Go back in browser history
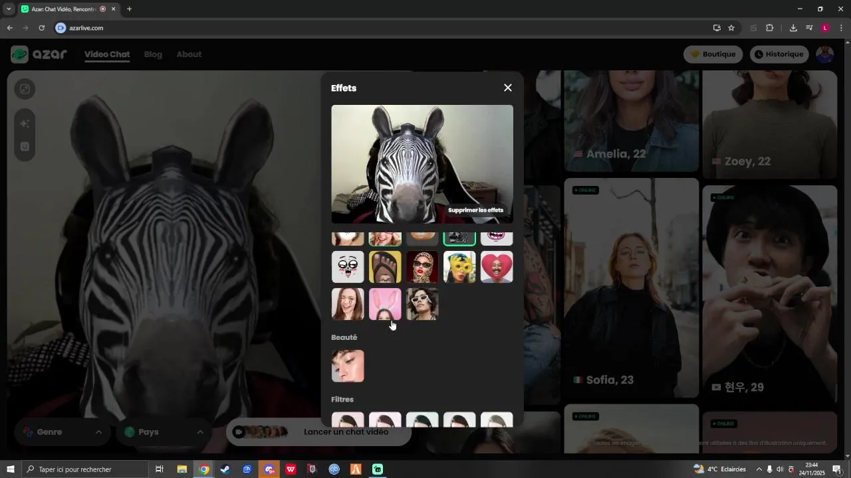Viewport: 851px width, 478px height. 9,28
